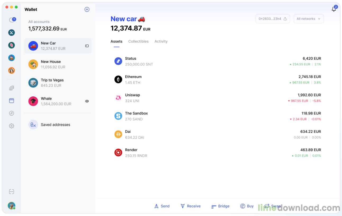Select the Wallet icon in sidebar
This screenshot has width=342, height=216.
[11, 101]
